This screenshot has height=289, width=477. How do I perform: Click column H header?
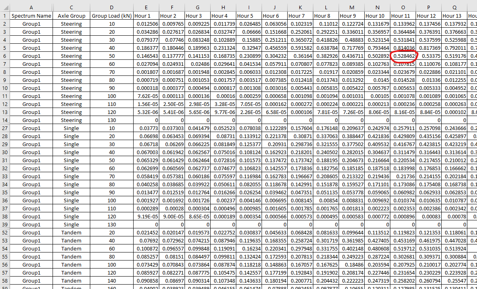(x=223, y=7)
